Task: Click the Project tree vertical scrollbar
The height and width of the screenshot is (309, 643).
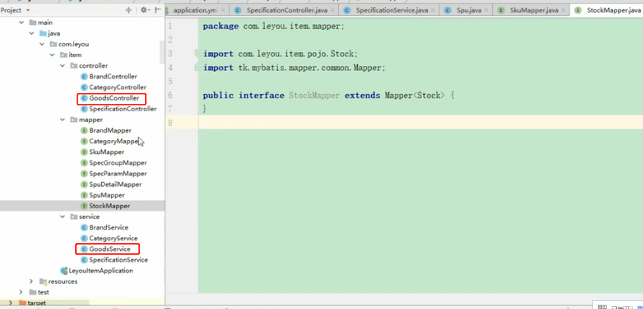Action: coord(161,52)
